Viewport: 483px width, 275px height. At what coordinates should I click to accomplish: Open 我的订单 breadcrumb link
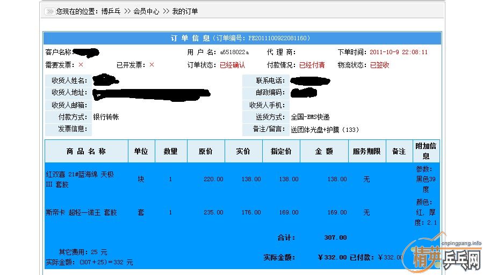(185, 12)
